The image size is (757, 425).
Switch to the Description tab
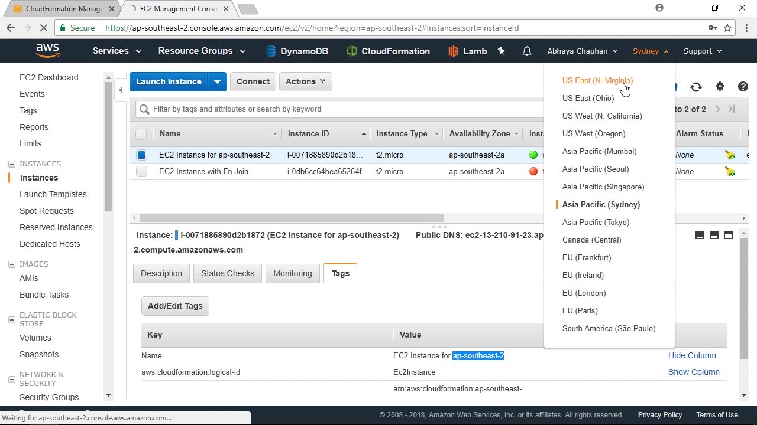(161, 273)
